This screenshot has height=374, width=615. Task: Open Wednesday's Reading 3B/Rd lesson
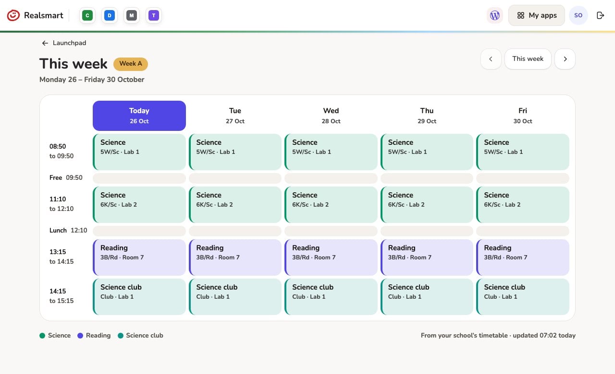[331, 257]
